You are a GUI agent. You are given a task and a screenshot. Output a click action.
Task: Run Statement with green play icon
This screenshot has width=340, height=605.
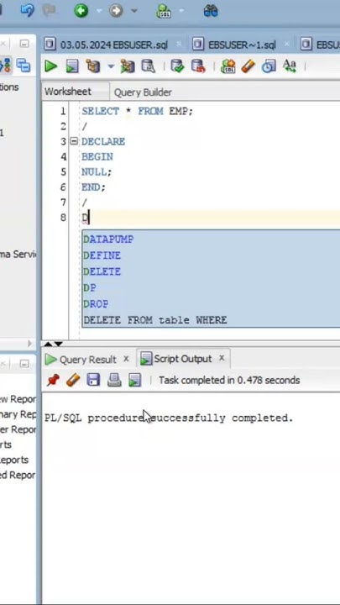click(x=51, y=66)
